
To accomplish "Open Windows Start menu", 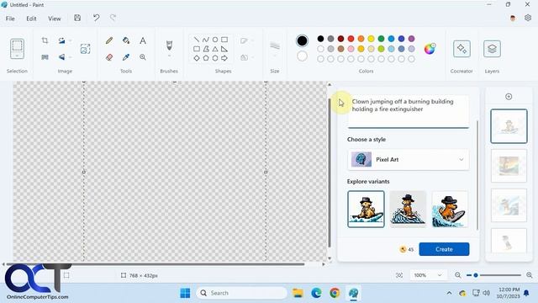I will [x=185, y=293].
